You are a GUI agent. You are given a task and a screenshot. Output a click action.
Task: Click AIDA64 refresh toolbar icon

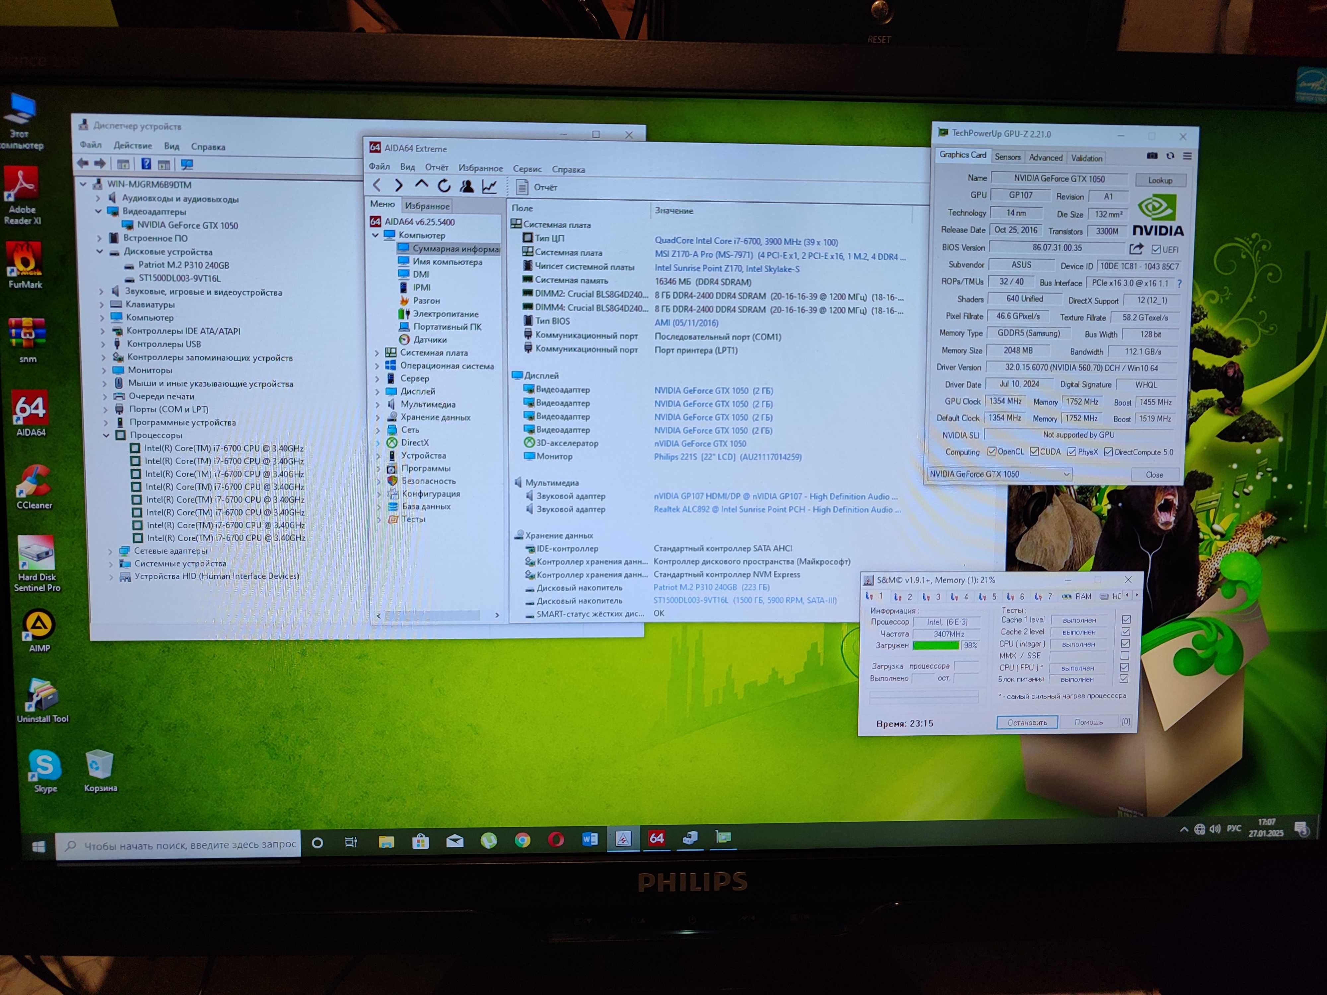[444, 186]
